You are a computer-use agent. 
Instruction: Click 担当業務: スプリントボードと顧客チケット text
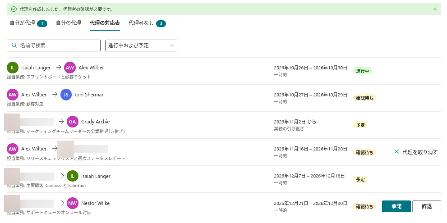point(49,77)
